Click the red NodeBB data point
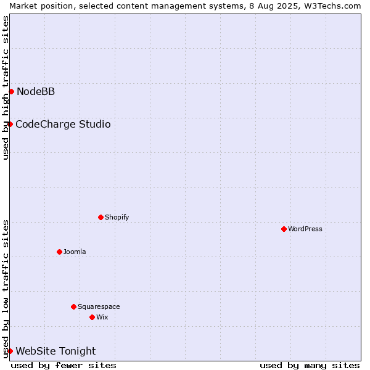This screenshot has width=370, height=370. click(x=11, y=91)
